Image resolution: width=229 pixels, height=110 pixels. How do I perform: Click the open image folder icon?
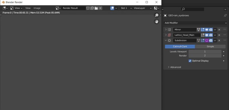click(x=96, y=8)
